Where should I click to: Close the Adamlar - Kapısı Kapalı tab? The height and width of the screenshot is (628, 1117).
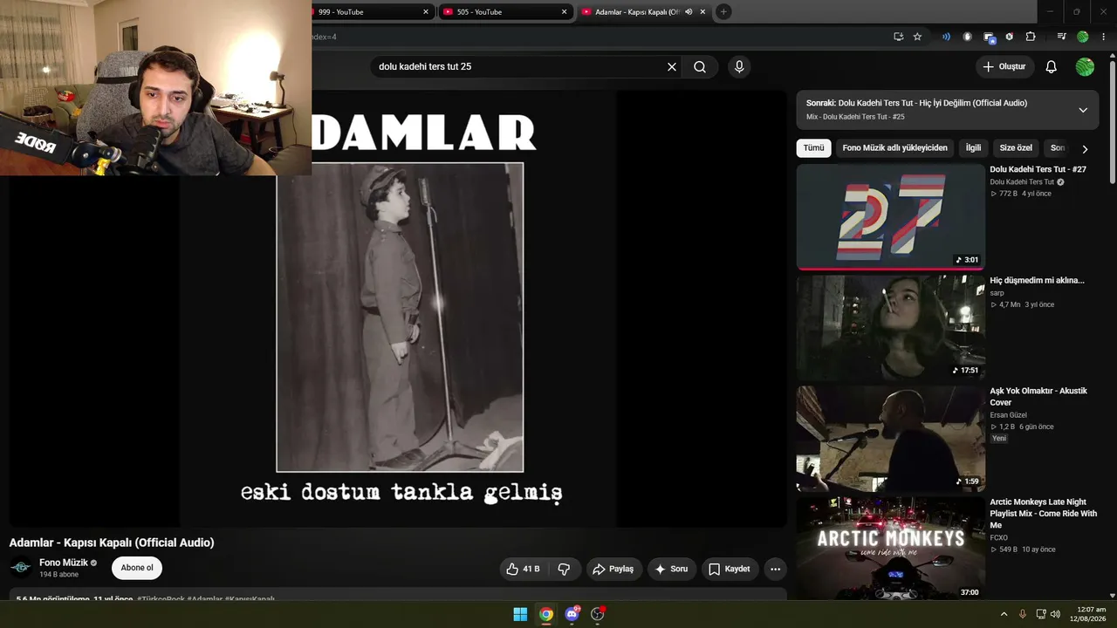point(702,12)
